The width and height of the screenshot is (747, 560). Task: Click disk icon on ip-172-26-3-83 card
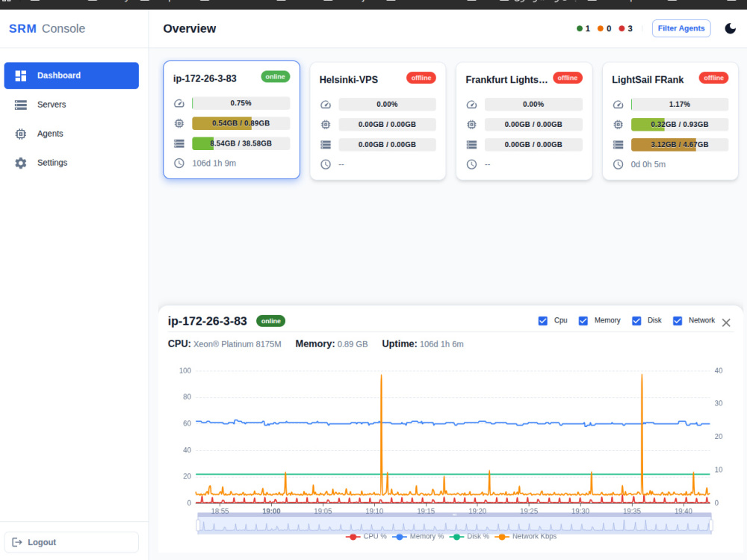[179, 143]
